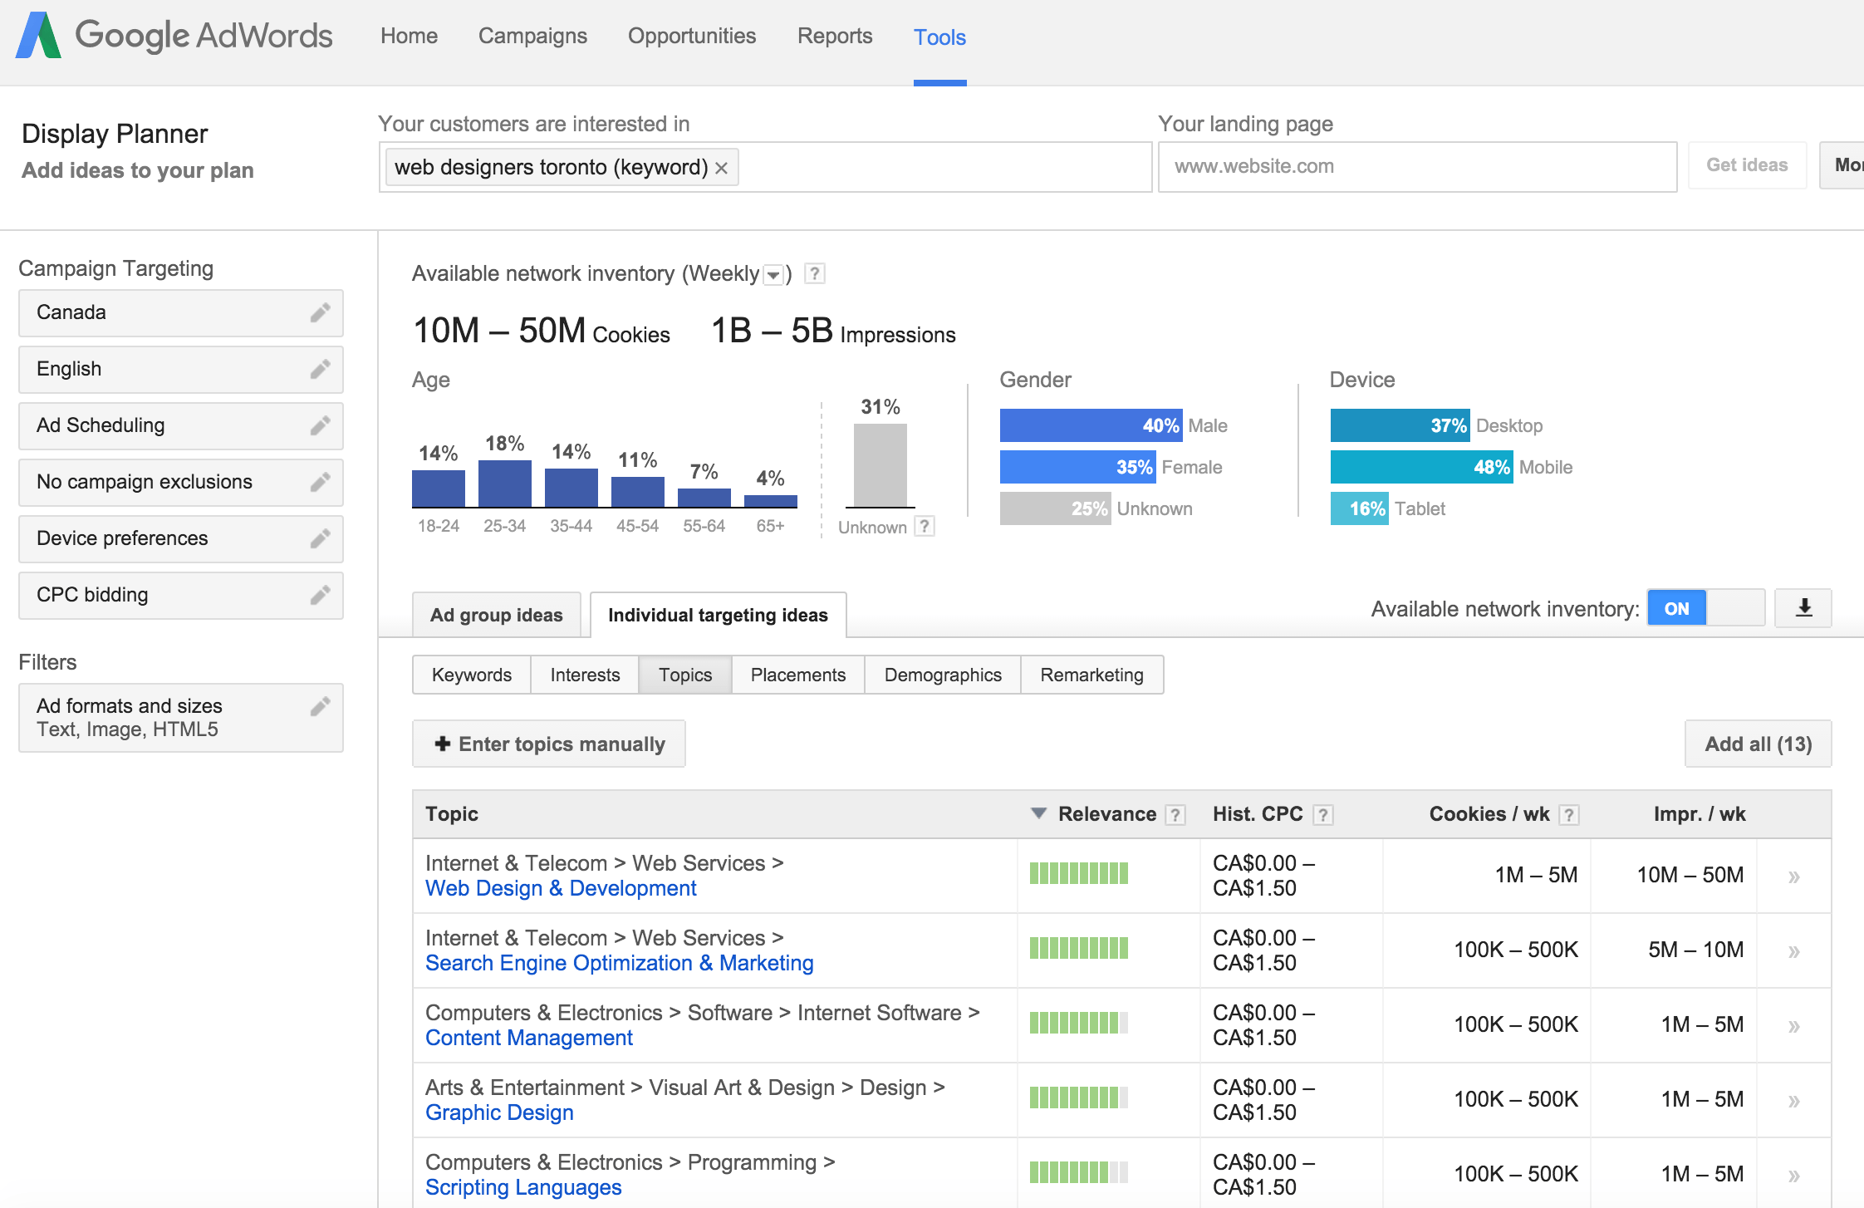The height and width of the screenshot is (1208, 1864).
Task: Download the network inventory data
Action: (x=1803, y=607)
